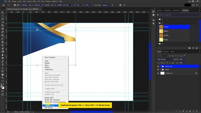Screen dimensions: 201x113
Task: Select the Blur tool
Action: click(x=3, y=55)
